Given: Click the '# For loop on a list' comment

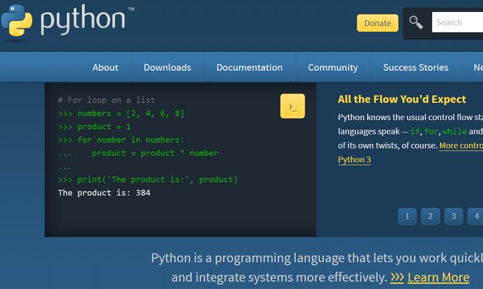Looking at the screenshot, I should click(107, 100).
